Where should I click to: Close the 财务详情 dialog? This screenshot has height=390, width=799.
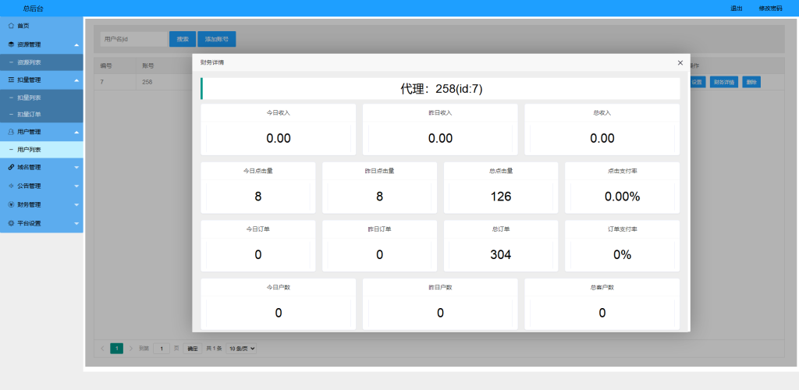tap(680, 62)
